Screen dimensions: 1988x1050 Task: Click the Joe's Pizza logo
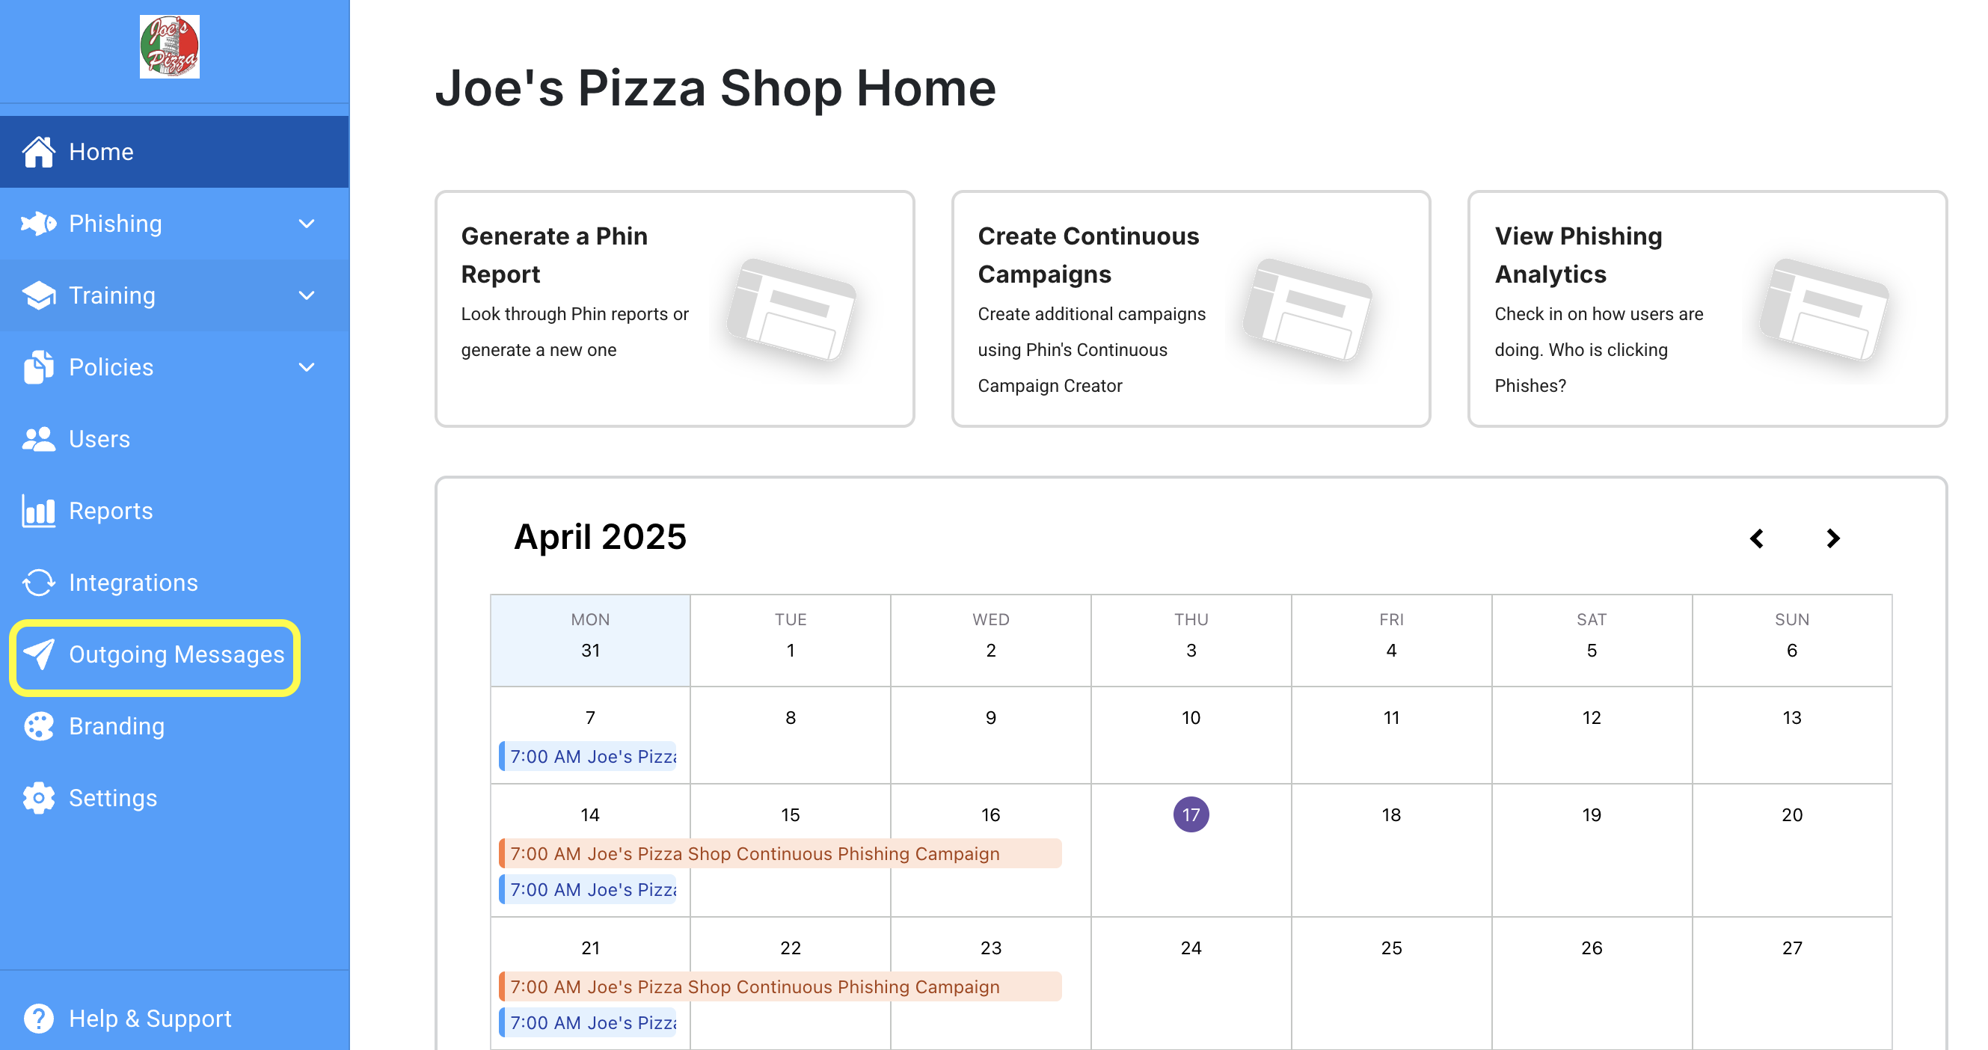(x=169, y=46)
